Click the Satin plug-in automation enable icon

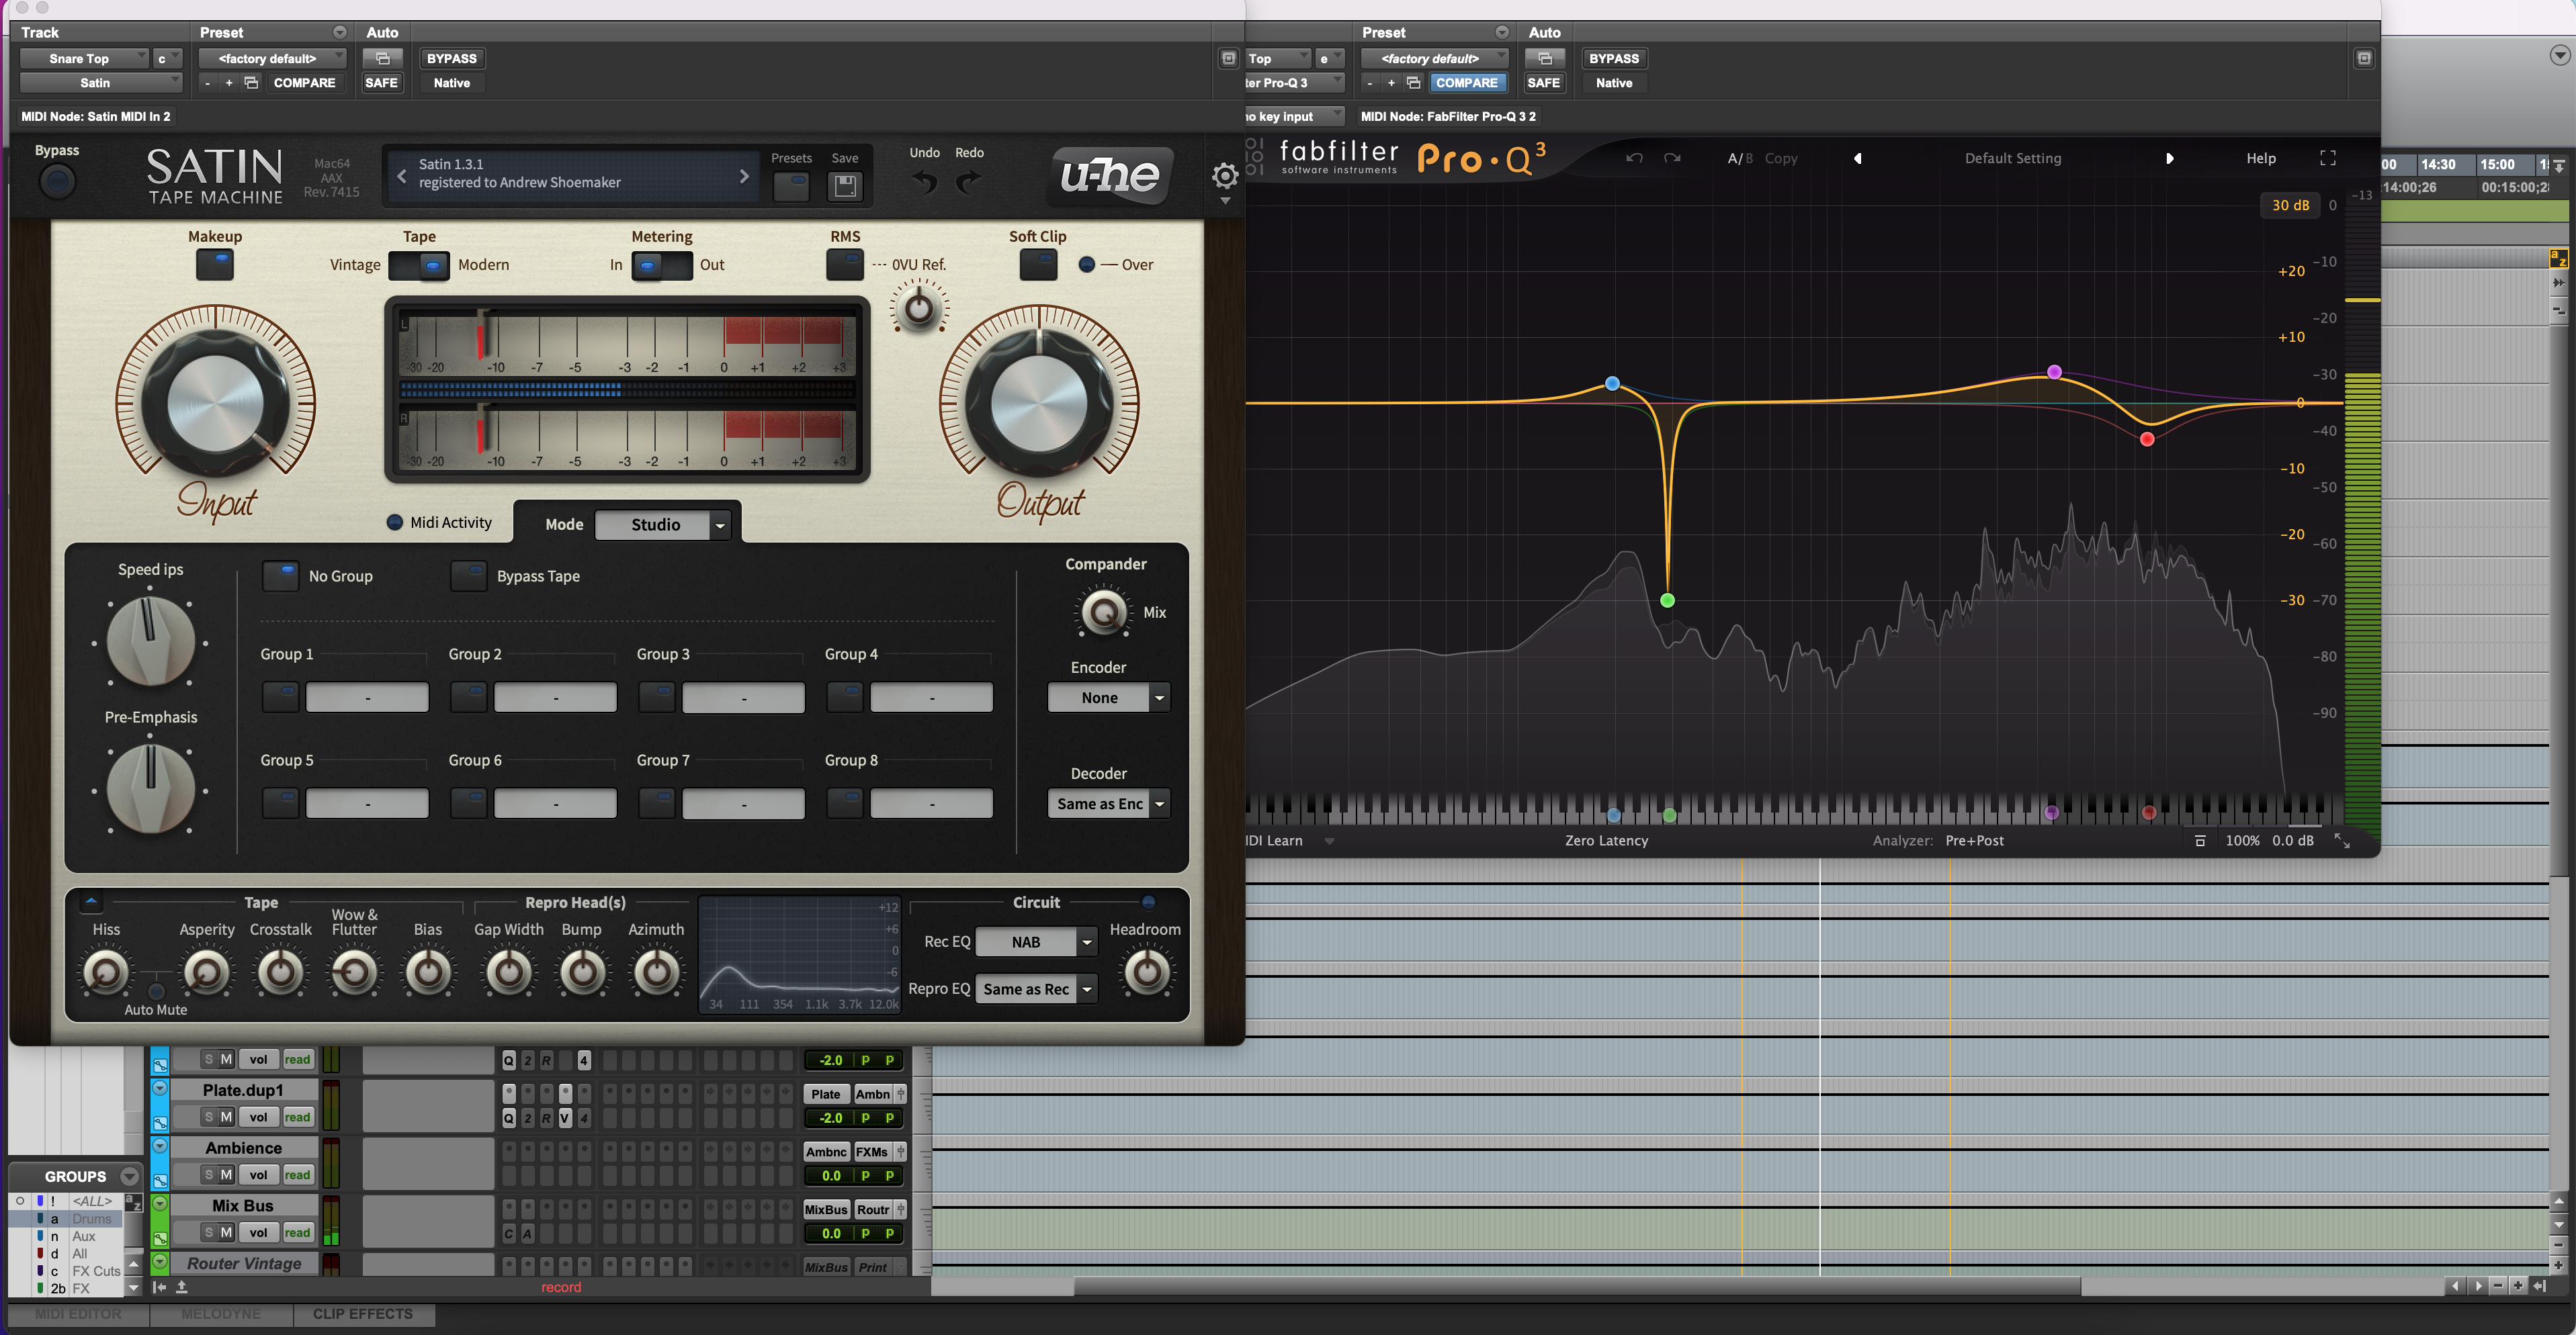382,58
